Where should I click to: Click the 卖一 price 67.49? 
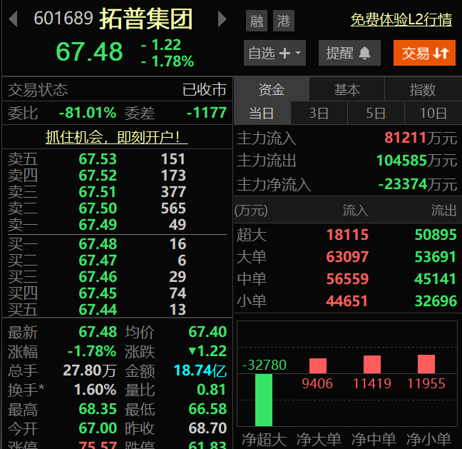(x=98, y=225)
